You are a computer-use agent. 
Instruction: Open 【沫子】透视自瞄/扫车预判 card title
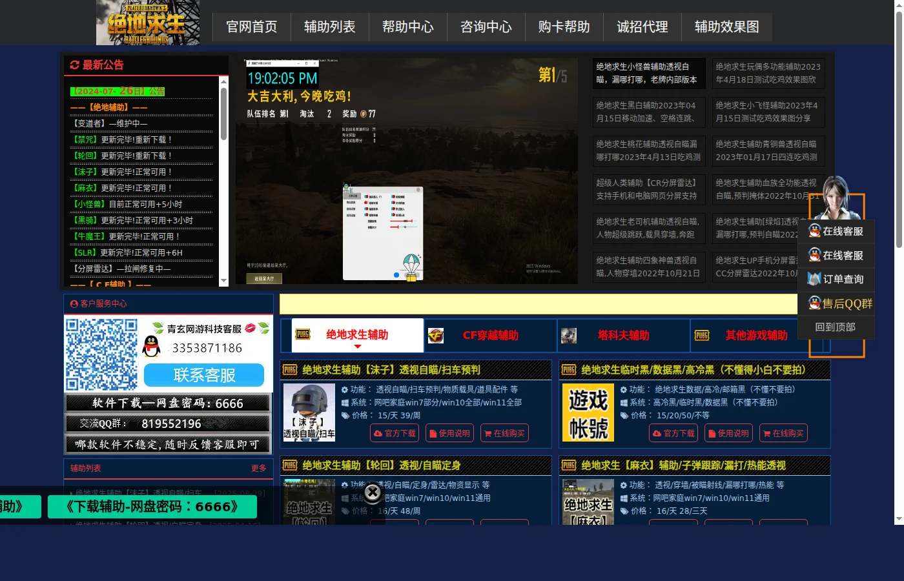[391, 370]
